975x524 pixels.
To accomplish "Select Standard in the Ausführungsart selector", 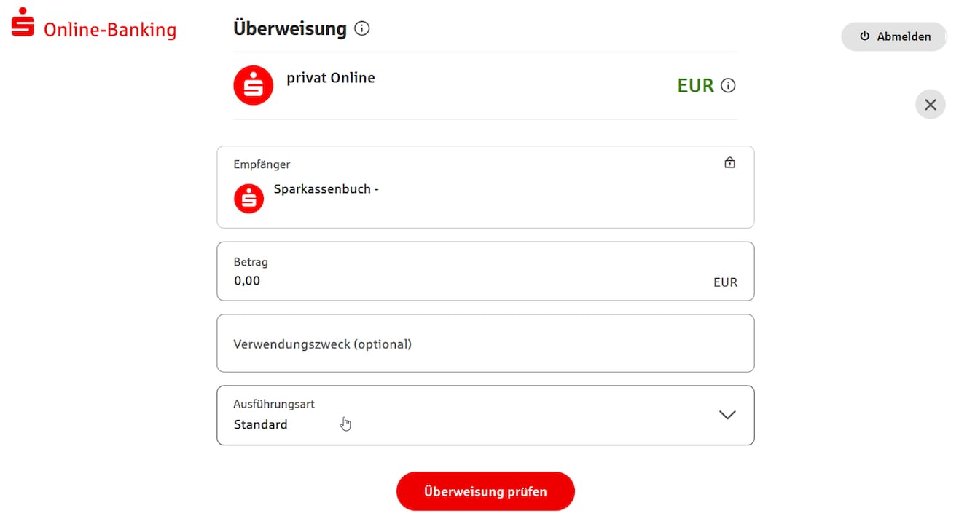I will click(260, 424).
